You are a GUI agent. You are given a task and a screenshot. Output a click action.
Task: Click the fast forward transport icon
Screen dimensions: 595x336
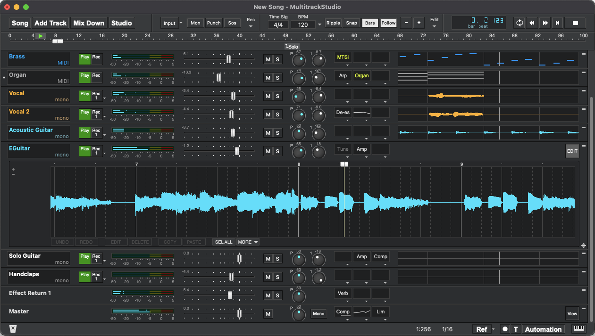click(545, 23)
